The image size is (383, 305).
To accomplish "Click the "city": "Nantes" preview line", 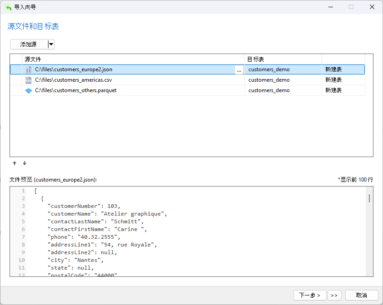I will point(76,261).
